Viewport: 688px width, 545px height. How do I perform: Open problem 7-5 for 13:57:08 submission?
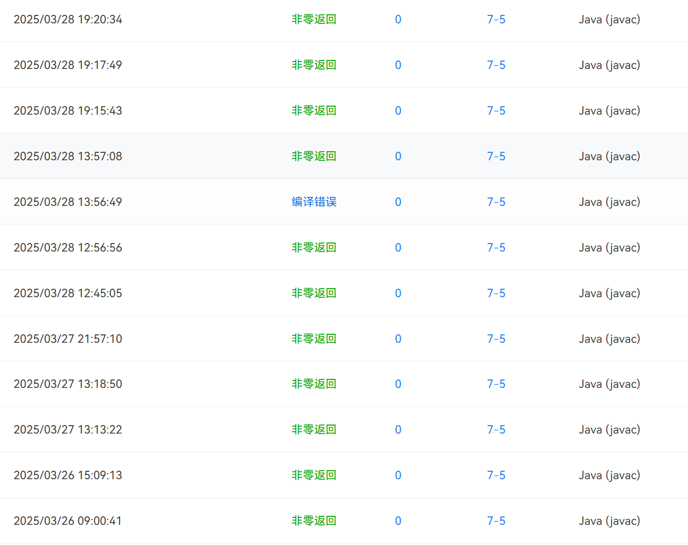point(496,156)
